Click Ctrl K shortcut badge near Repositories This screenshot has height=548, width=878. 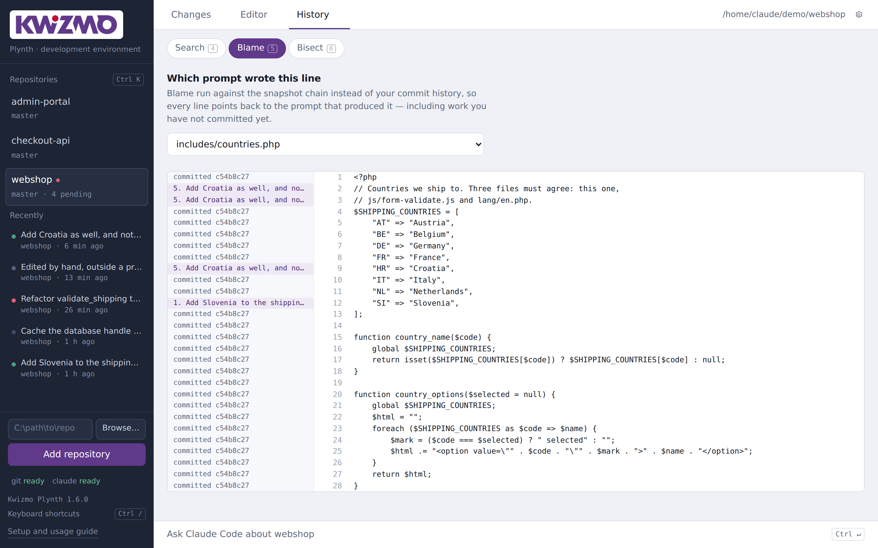(x=128, y=79)
